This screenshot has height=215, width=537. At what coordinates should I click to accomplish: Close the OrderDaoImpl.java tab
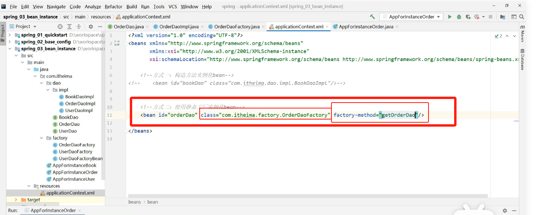tap(202, 27)
